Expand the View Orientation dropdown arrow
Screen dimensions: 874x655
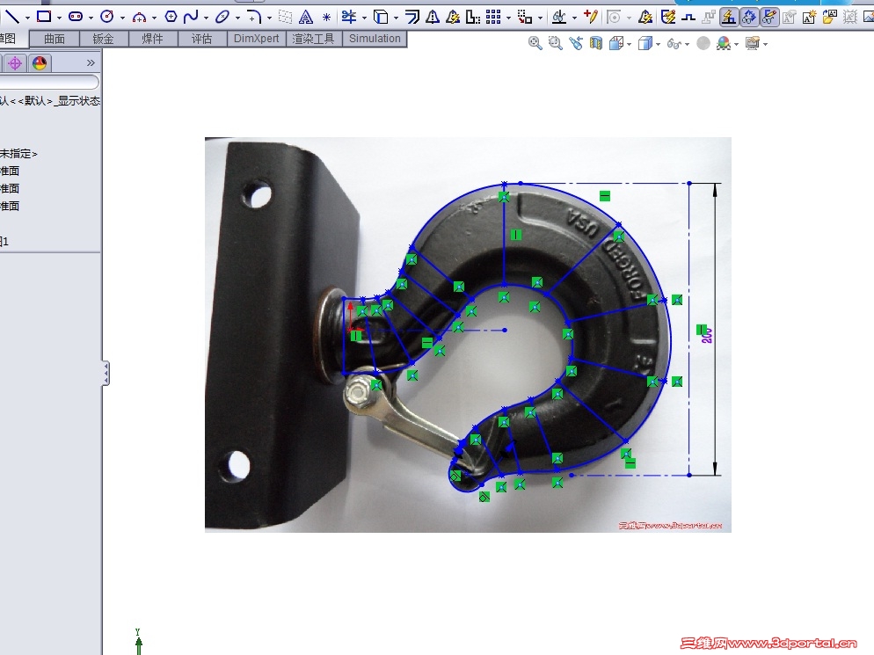630,44
